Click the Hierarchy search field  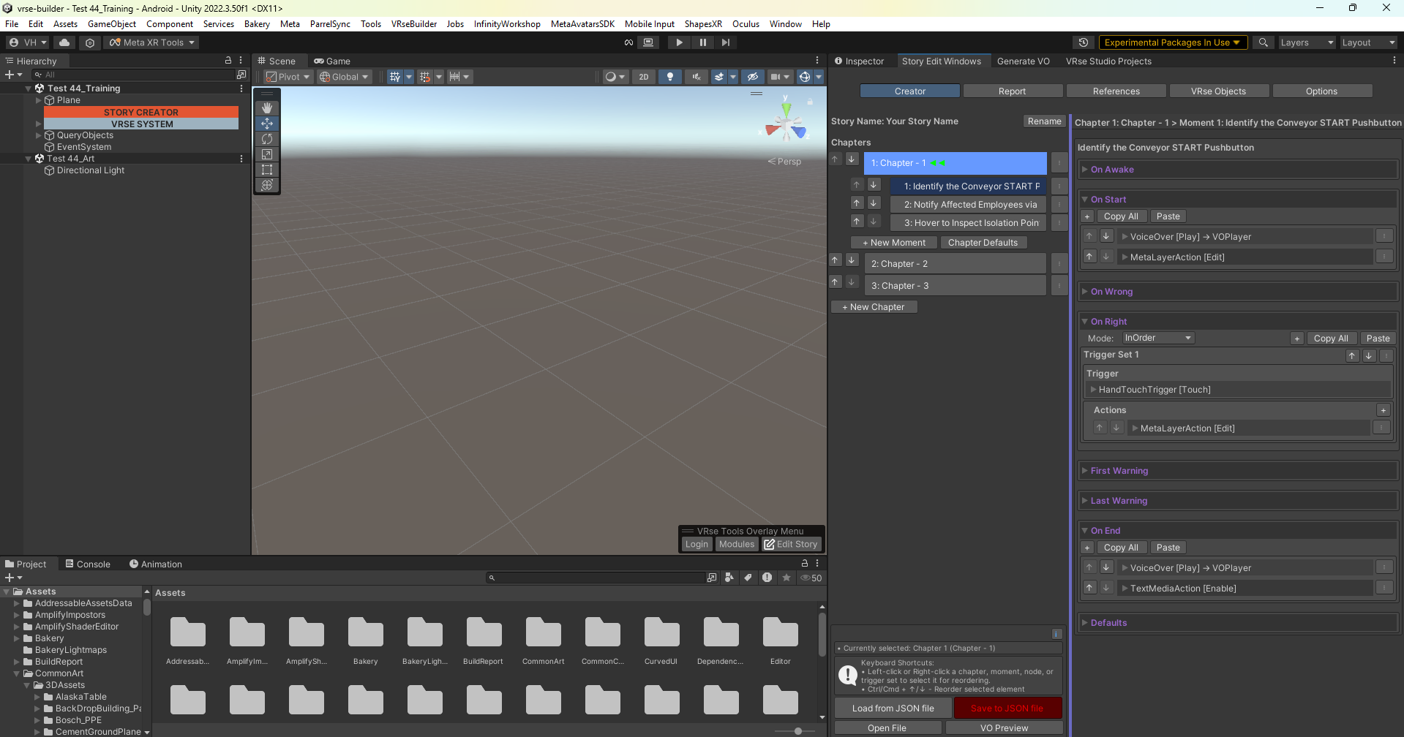tap(132, 75)
